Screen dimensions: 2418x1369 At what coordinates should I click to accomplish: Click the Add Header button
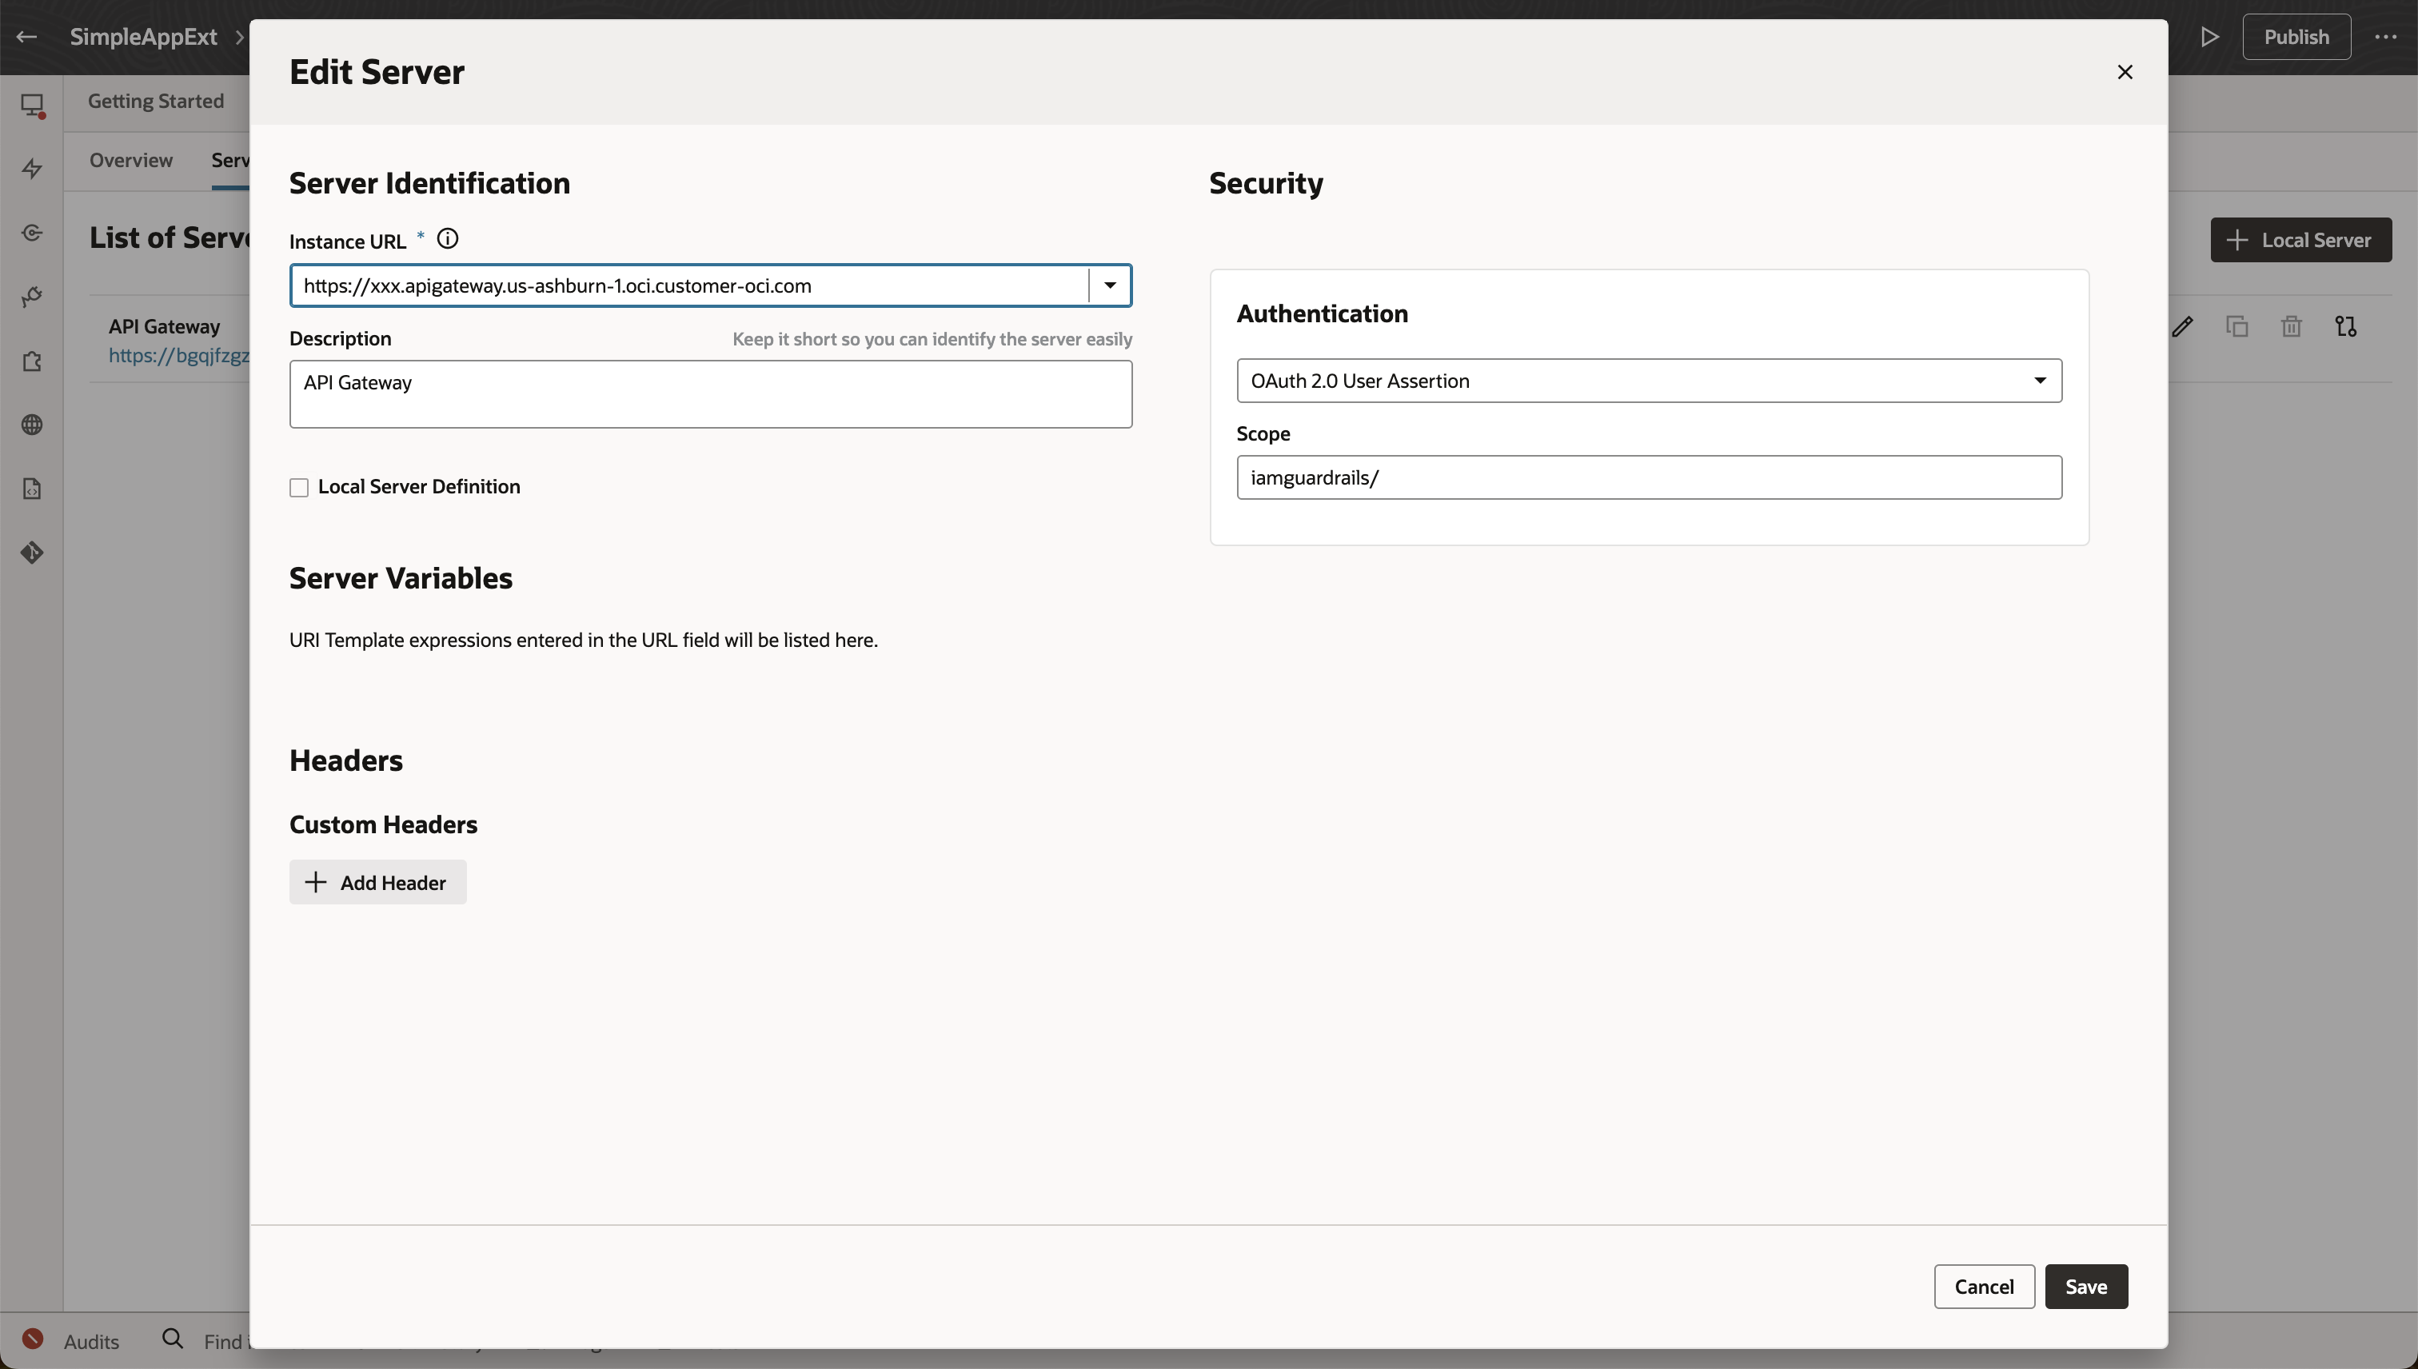377,882
